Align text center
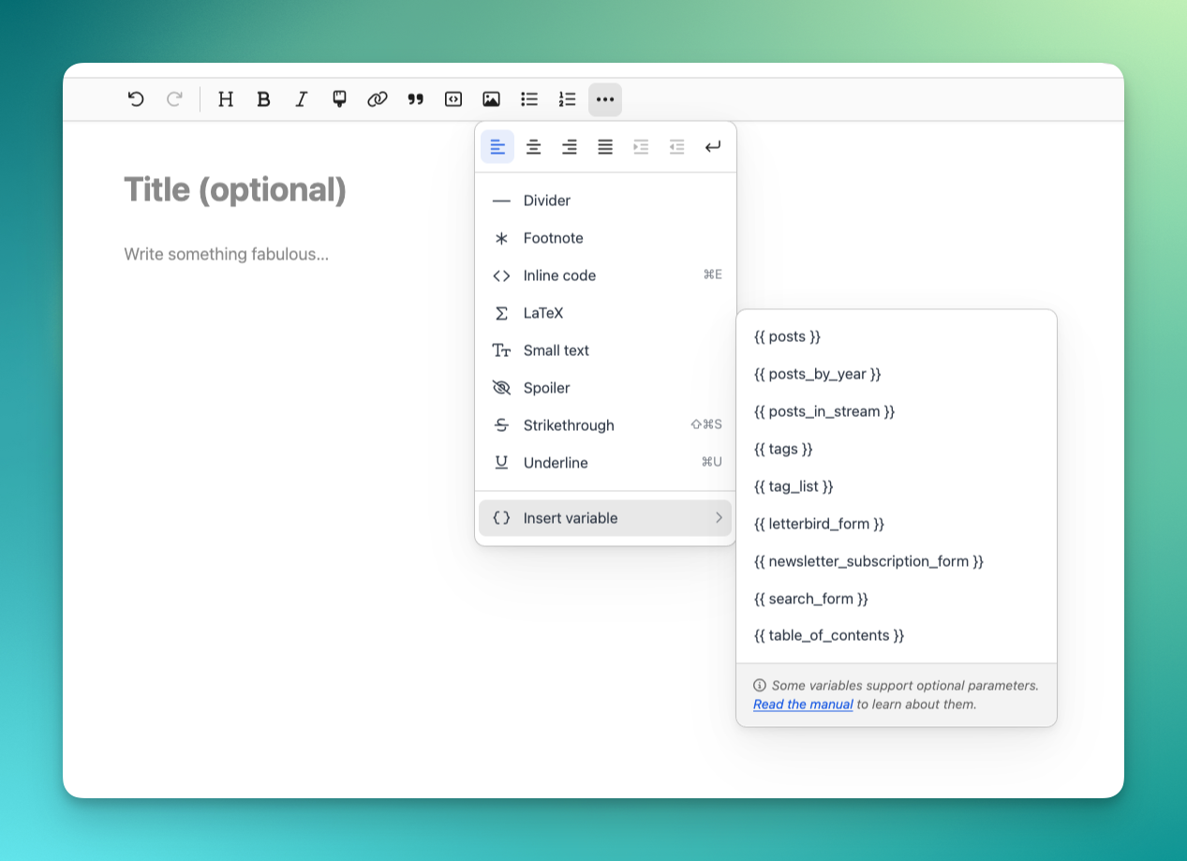Image resolution: width=1187 pixels, height=861 pixels. (533, 147)
